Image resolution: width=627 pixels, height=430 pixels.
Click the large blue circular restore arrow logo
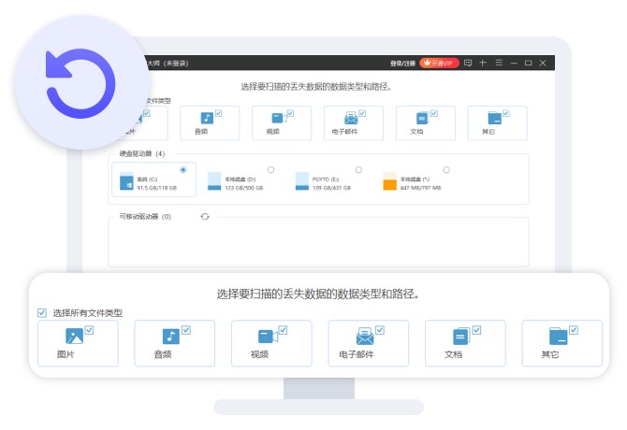(x=80, y=80)
